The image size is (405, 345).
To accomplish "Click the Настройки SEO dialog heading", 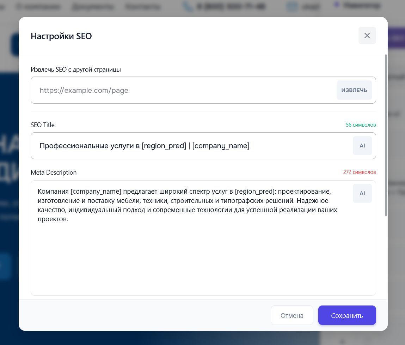I will [x=61, y=36].
